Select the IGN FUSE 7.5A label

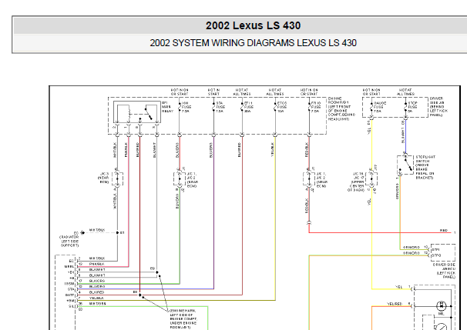[186, 107]
